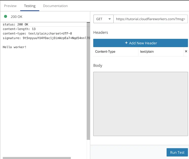Click the response panel horizontal scrollbar
189x159 pixels.
pos(37,158)
